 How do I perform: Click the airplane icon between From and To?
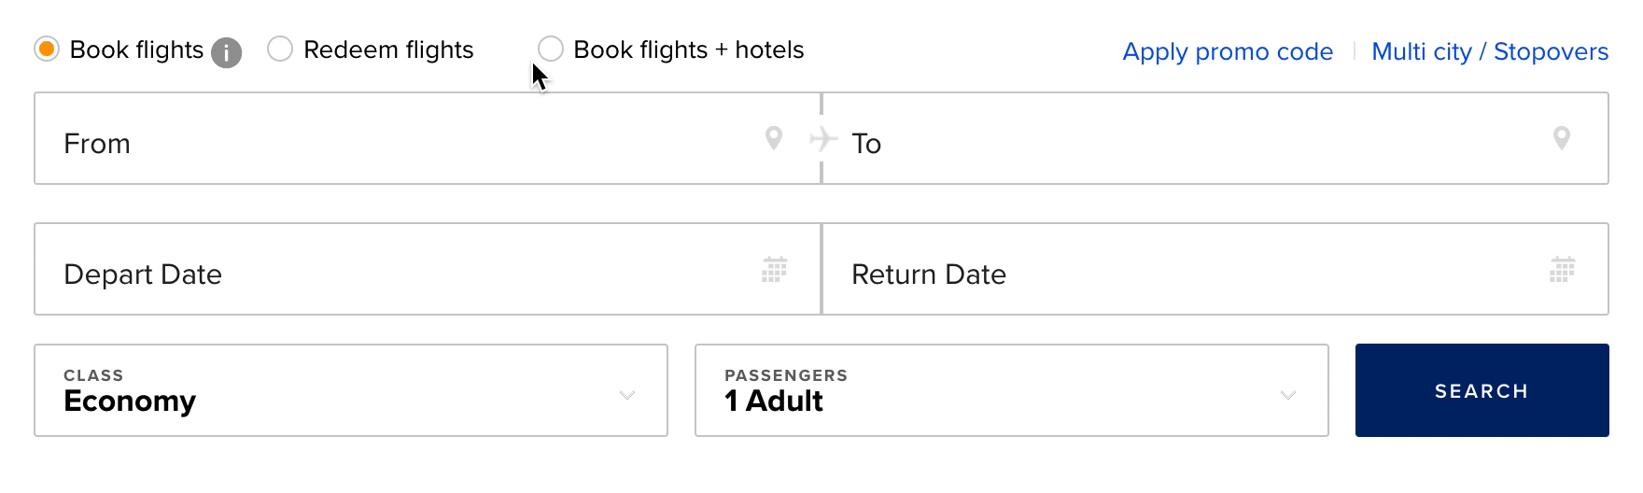[822, 139]
